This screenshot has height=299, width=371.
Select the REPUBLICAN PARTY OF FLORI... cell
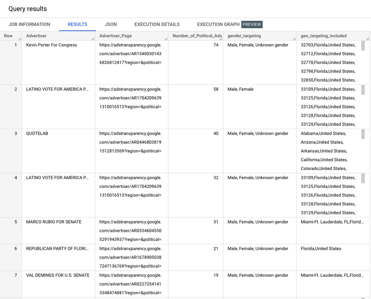click(58, 258)
